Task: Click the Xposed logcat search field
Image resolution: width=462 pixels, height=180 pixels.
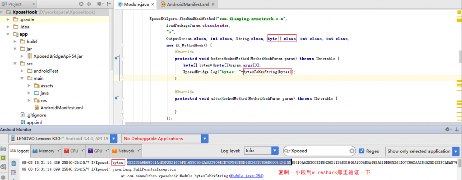Action: point(319,151)
